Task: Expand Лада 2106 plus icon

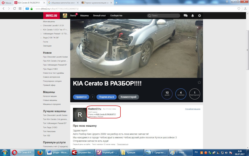Action: 41,38
